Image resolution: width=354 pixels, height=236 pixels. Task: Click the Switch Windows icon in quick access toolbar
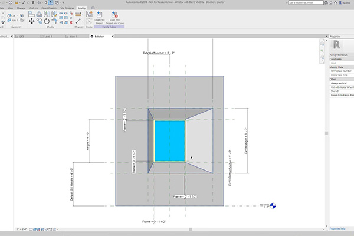pos(57,3)
